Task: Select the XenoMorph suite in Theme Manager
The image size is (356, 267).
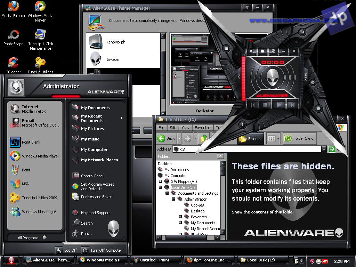Action: coord(123,42)
